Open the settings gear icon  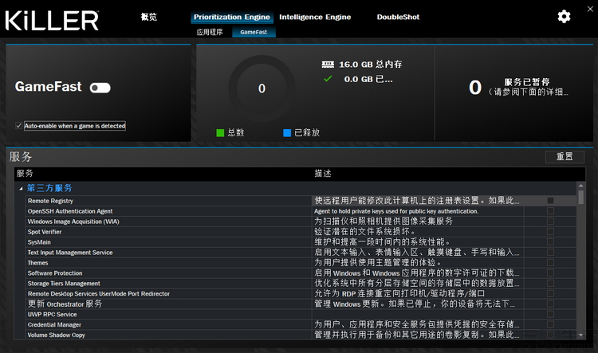564,17
